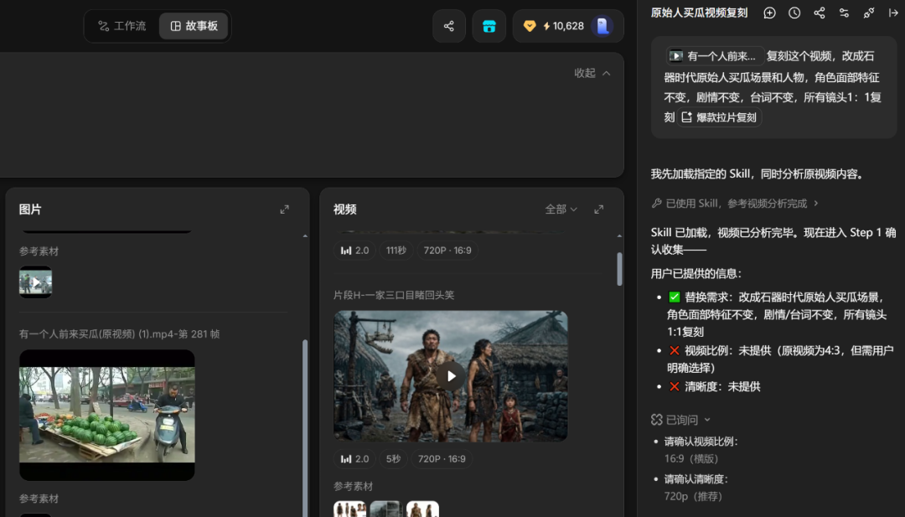Click the 片段H-一家三口目睹回头笑 clip title
The height and width of the screenshot is (517, 905).
tap(394, 295)
